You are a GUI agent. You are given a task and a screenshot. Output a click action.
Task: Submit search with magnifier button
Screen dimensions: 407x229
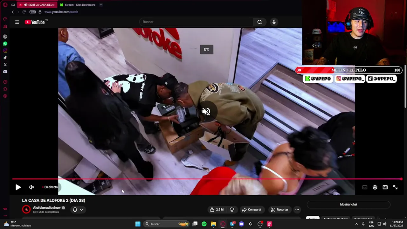[260, 22]
